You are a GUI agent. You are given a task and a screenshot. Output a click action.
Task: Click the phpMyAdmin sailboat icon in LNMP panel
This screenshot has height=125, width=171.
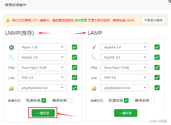[12, 88]
